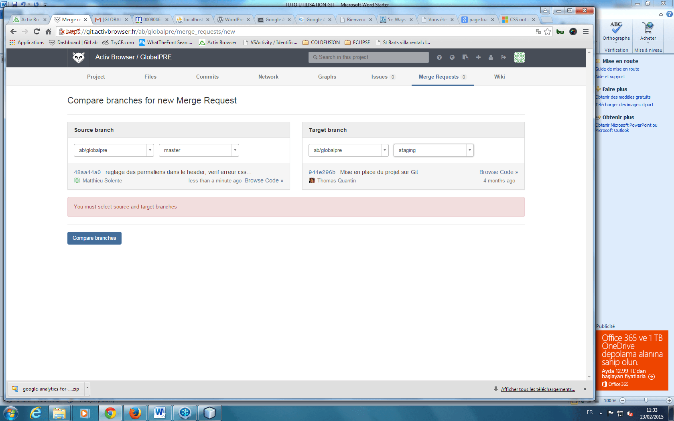
Task: Click the plus new project icon
Action: pyautogui.click(x=478, y=57)
